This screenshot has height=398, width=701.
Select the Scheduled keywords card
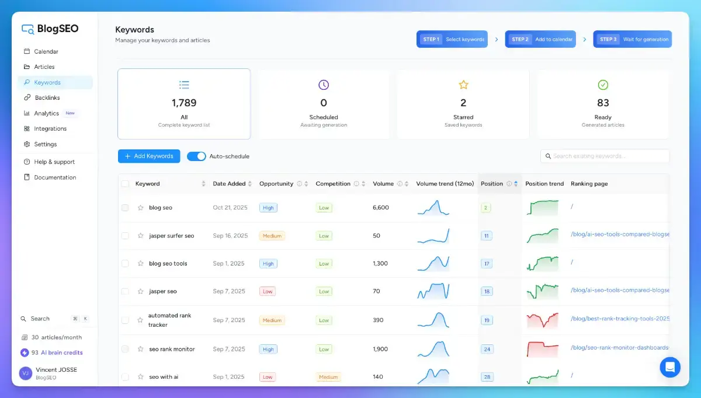pyautogui.click(x=324, y=104)
